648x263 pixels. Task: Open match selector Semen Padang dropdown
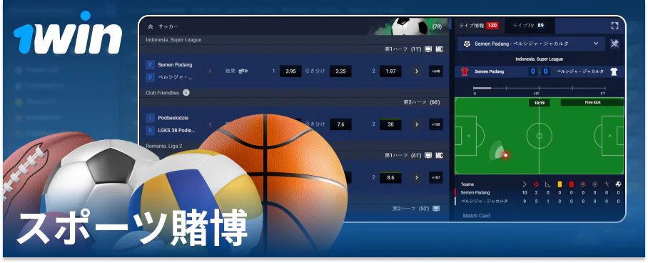pyautogui.click(x=531, y=44)
